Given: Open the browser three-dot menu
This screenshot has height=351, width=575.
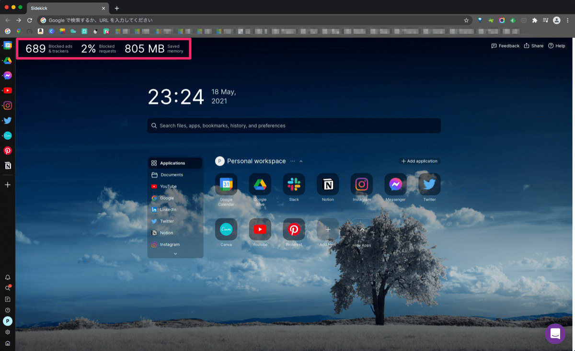Looking at the screenshot, I should pyautogui.click(x=568, y=20).
